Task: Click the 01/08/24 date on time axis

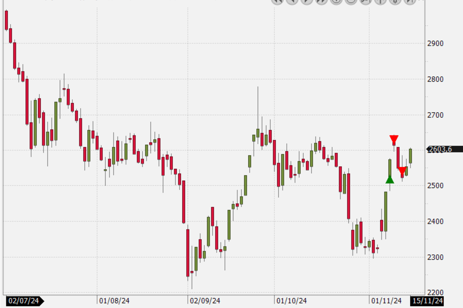Action: 114,301
